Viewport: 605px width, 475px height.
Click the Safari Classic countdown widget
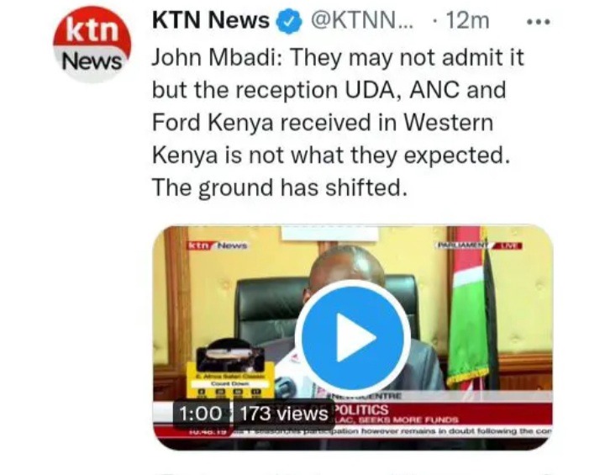pyautogui.click(x=230, y=368)
